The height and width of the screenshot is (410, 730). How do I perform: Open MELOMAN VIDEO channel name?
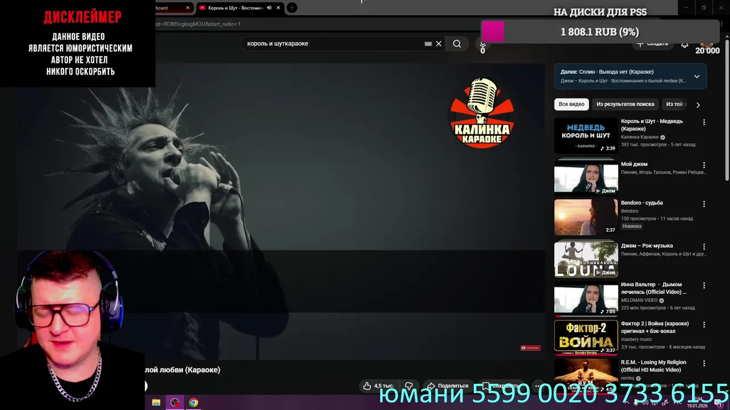point(639,300)
